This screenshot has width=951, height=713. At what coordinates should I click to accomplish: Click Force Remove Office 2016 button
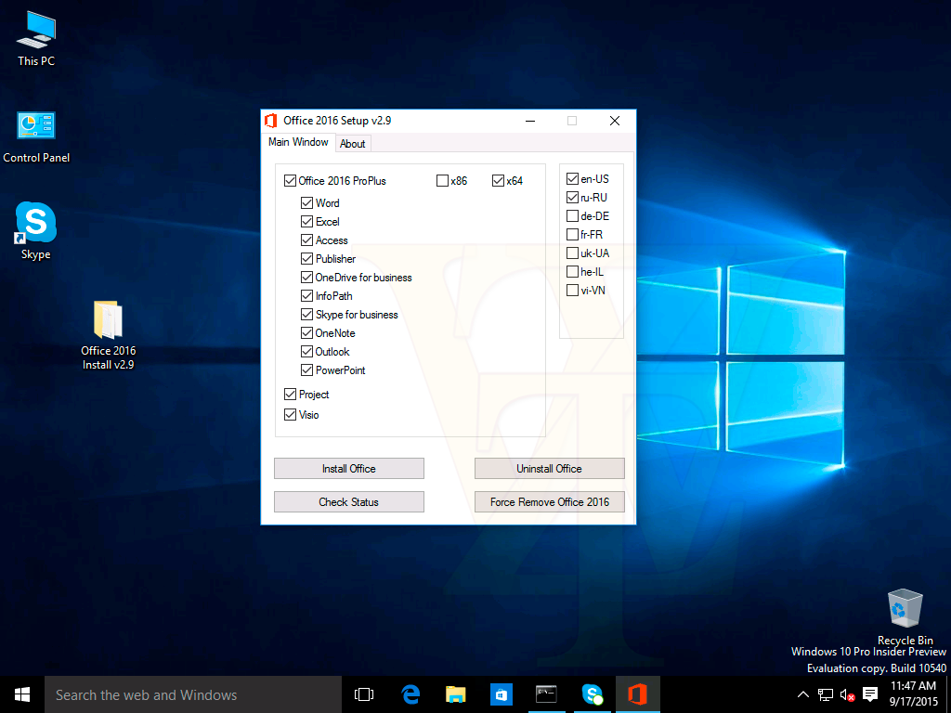[x=550, y=502]
